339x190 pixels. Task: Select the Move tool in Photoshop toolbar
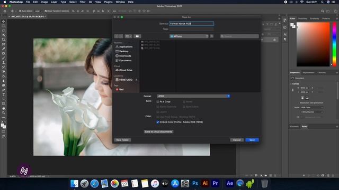point(4,21)
